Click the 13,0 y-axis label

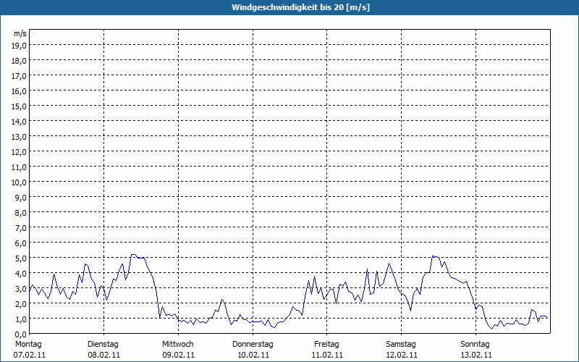point(19,137)
